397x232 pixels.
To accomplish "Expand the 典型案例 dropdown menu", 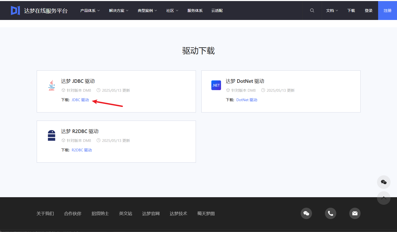I will pyautogui.click(x=147, y=11).
